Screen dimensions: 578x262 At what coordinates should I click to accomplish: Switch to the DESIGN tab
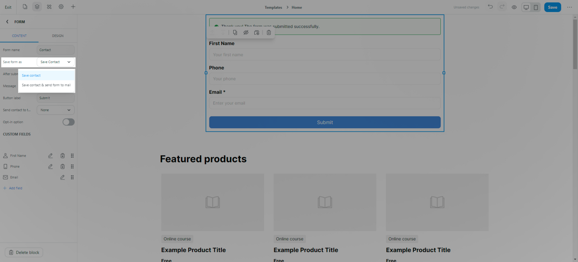58,36
